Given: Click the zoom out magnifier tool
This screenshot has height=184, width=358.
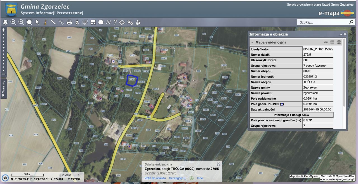Looking at the screenshot, I should (21, 22).
